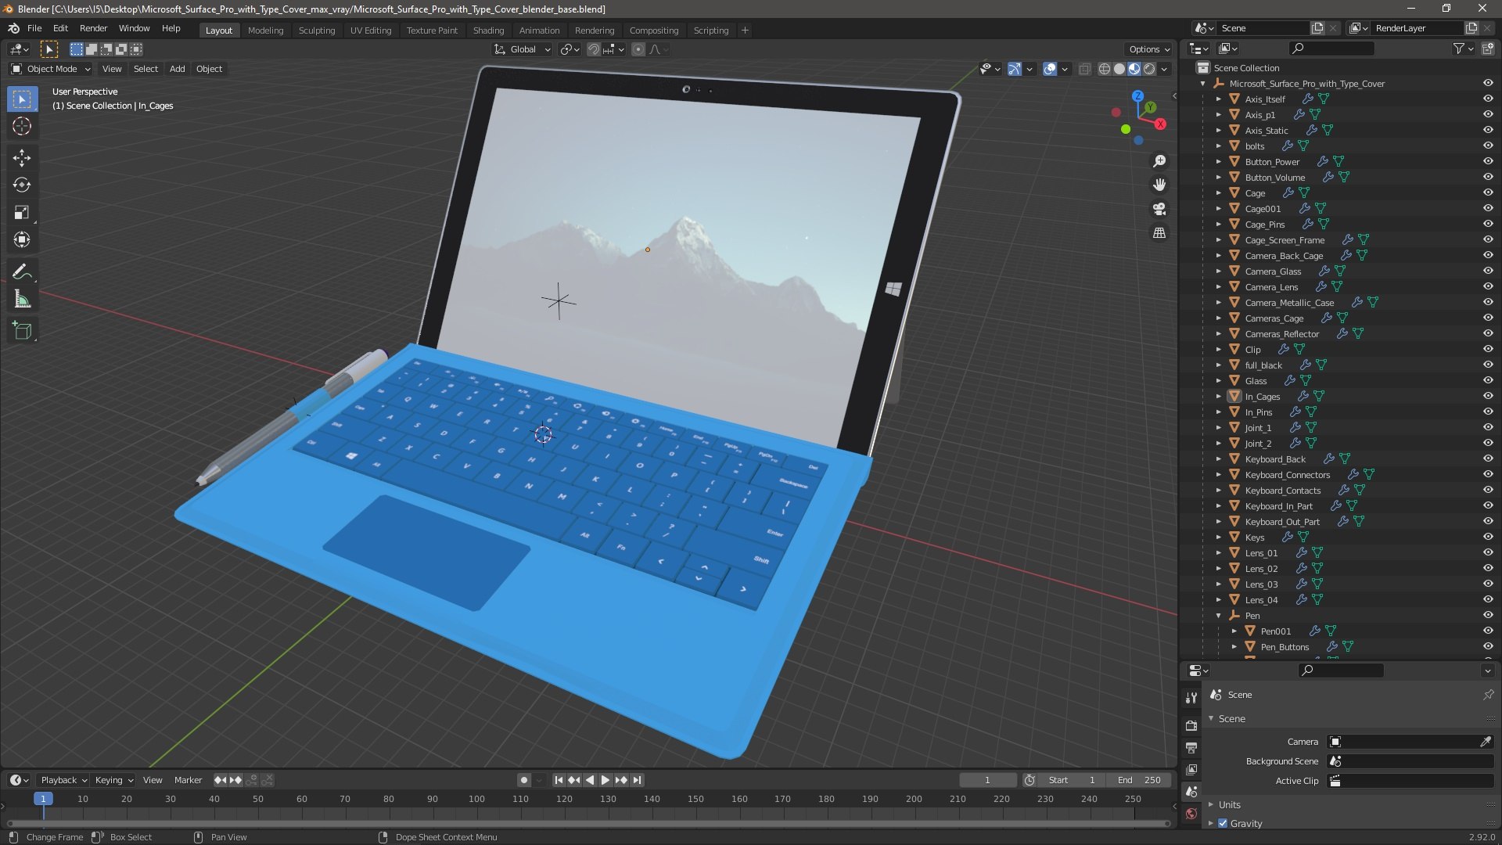
Task: Play the animation forward
Action: click(605, 780)
